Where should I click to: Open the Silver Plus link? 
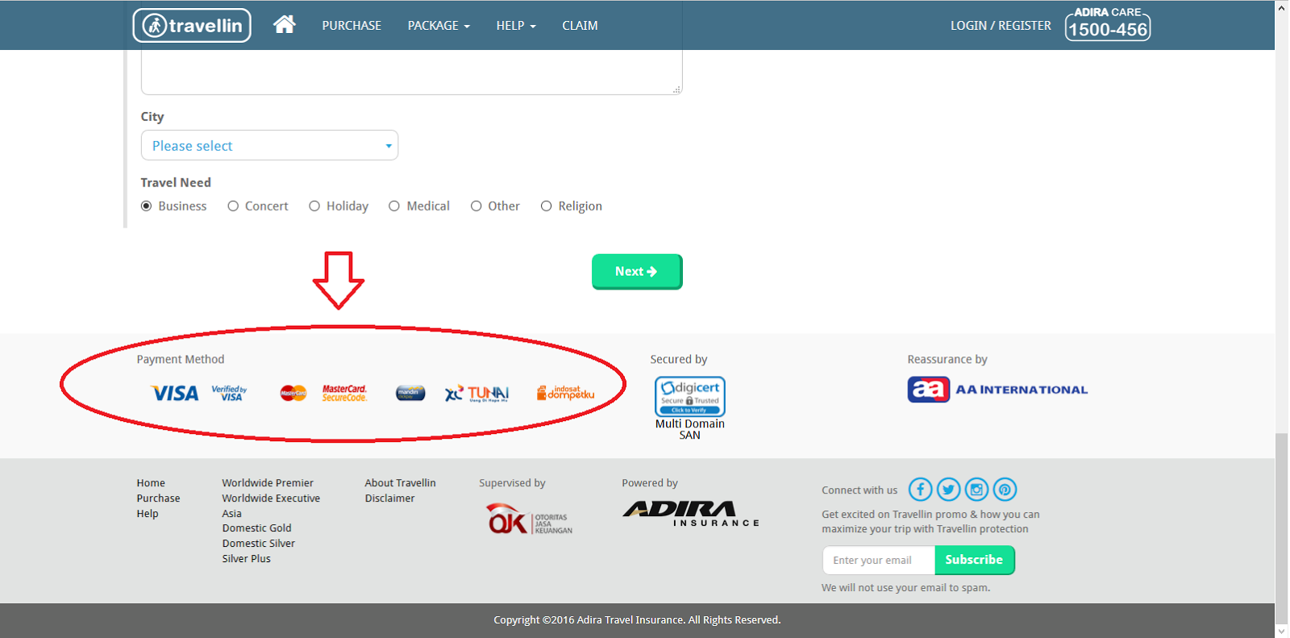[246, 559]
